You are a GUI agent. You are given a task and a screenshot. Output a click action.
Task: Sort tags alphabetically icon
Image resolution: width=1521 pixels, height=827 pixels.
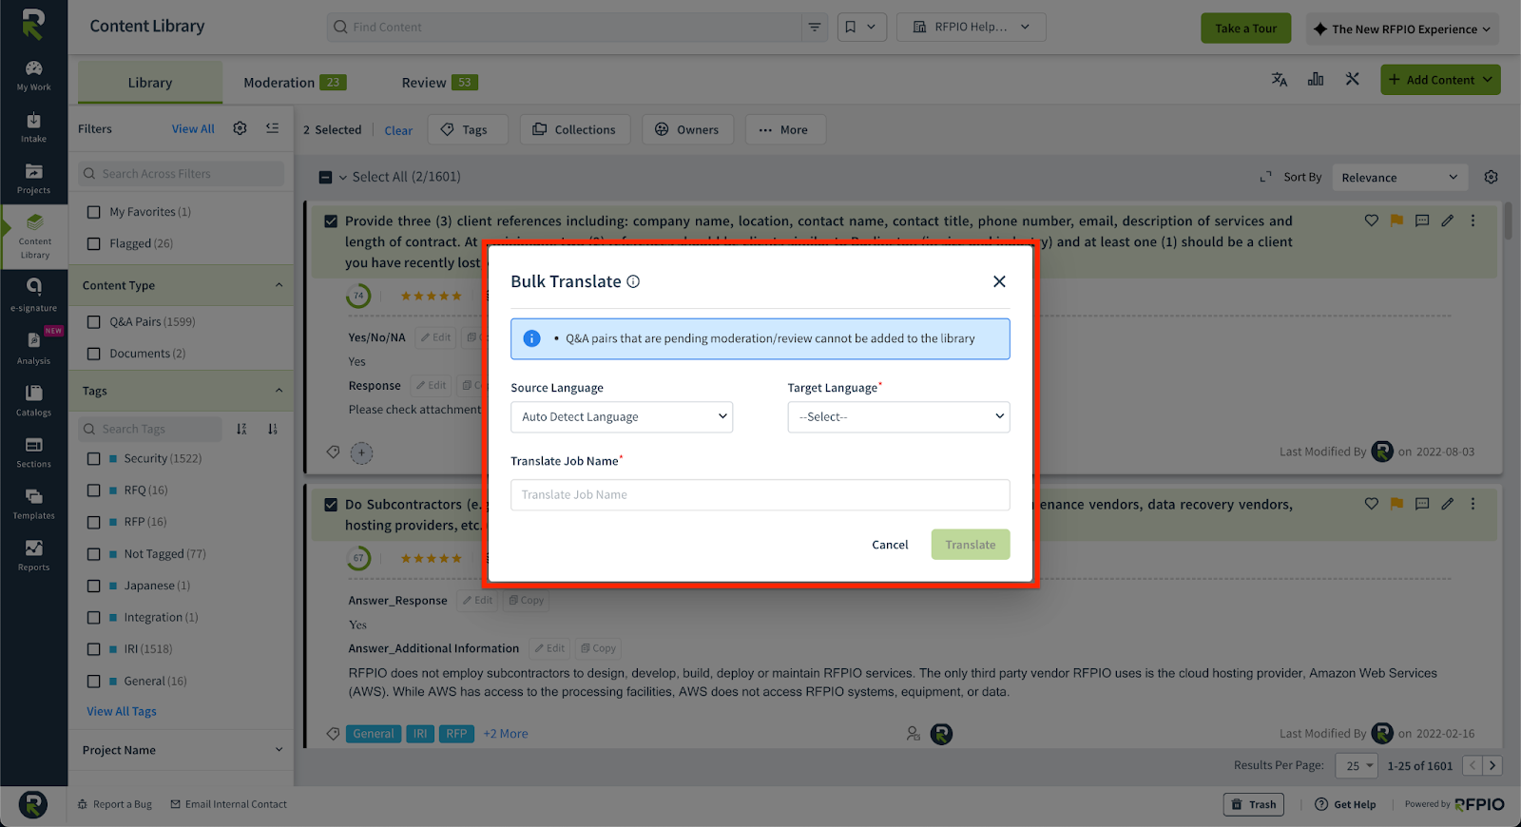241,429
